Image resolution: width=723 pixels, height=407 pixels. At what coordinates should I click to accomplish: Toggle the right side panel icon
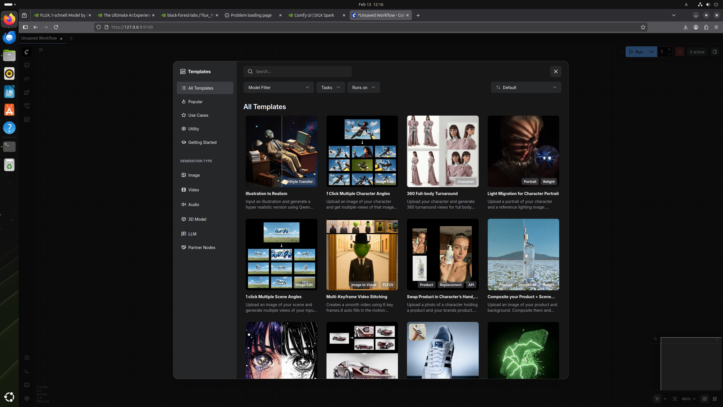[x=715, y=52]
